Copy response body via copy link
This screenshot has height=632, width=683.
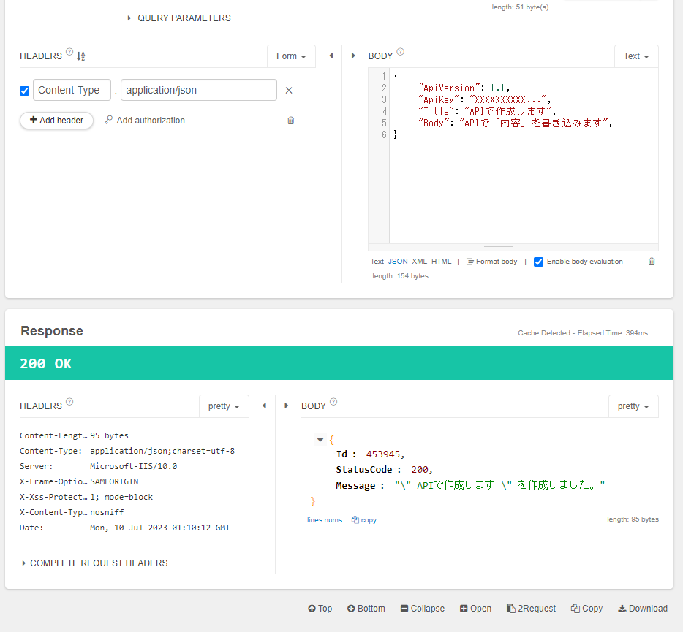coord(364,520)
